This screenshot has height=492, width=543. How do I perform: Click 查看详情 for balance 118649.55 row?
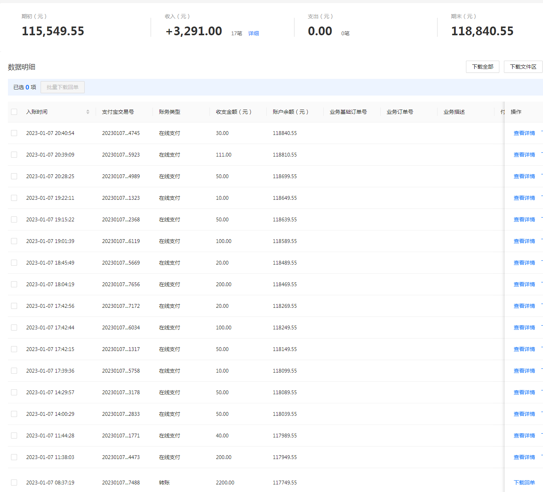tap(524, 198)
